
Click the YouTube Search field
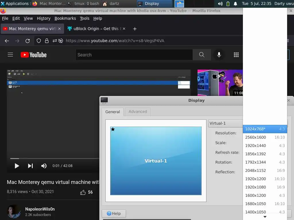coord(134,55)
